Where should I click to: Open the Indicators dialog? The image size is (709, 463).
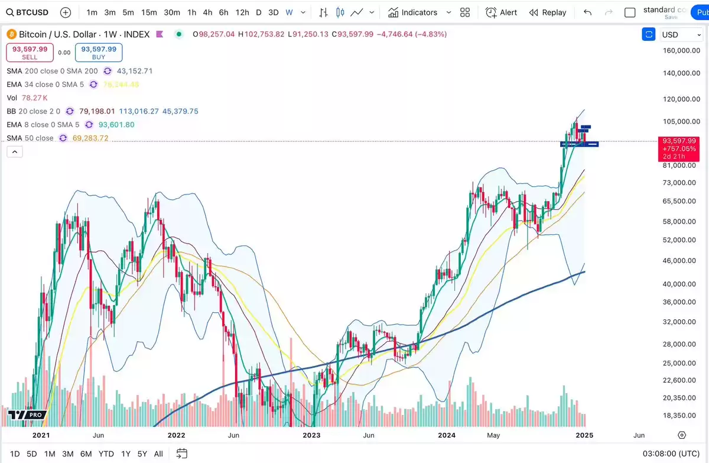point(414,12)
